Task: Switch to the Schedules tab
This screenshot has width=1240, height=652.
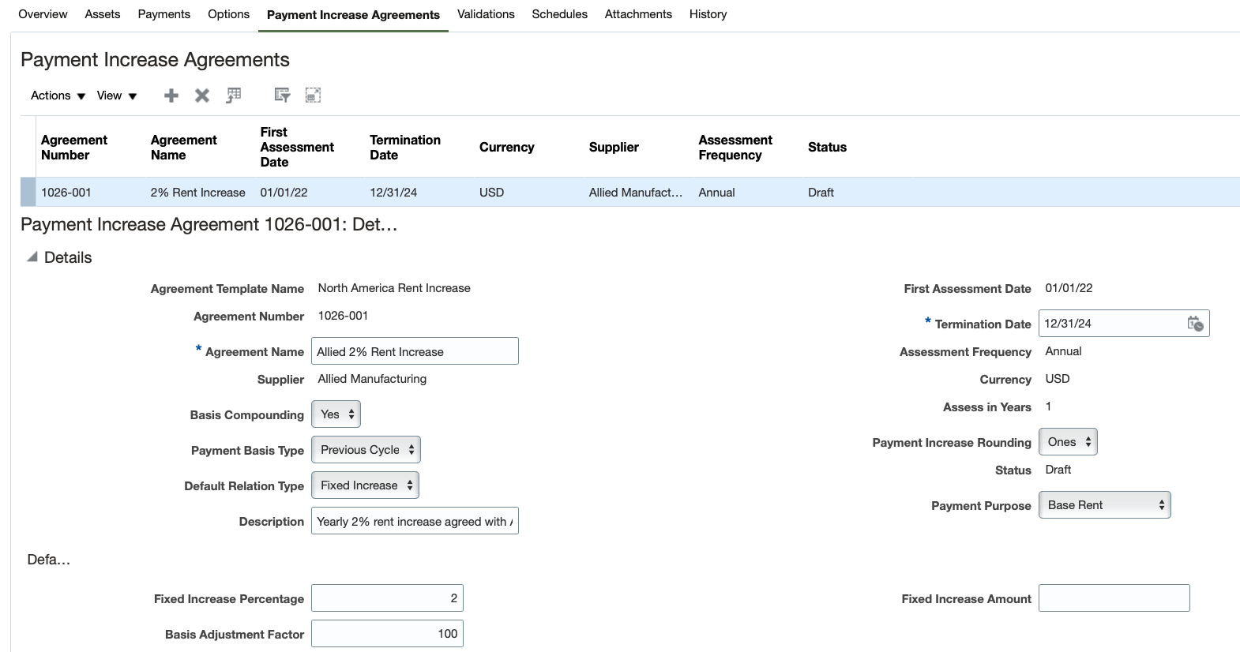Action: coord(559,14)
